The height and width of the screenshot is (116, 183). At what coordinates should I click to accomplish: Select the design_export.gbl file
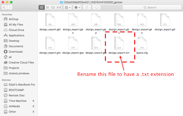click(50, 22)
